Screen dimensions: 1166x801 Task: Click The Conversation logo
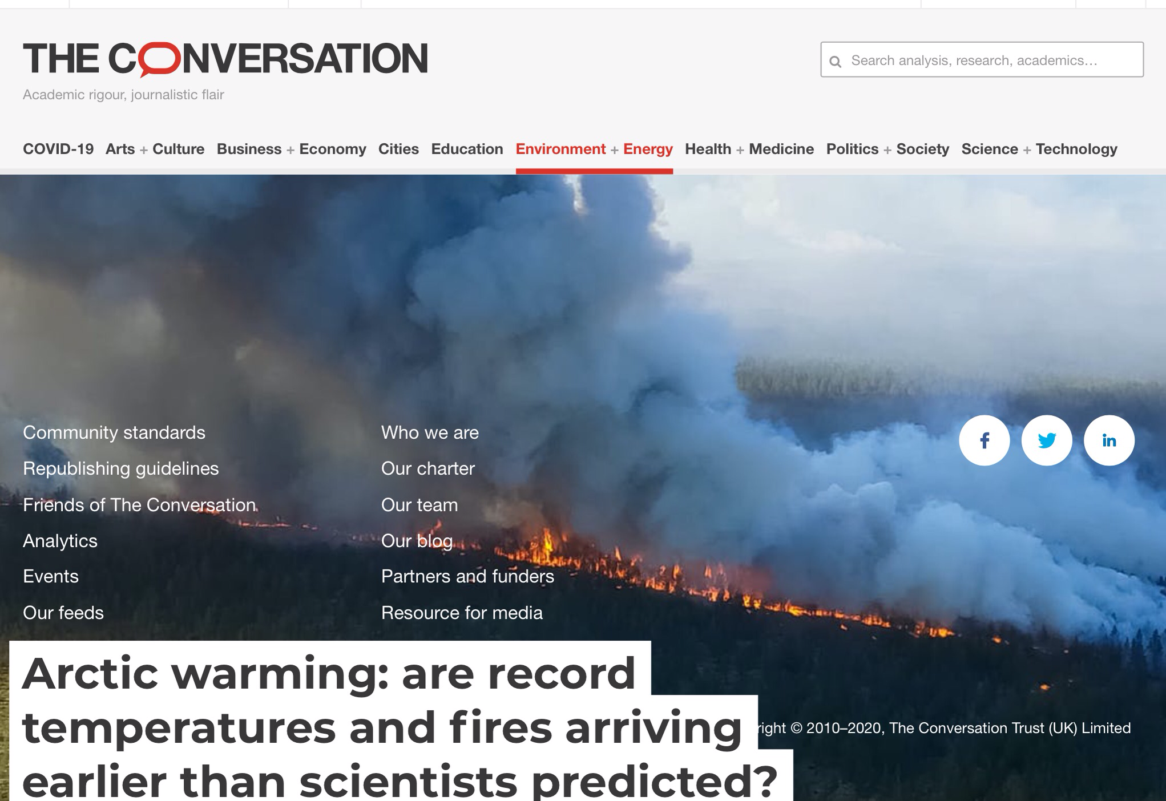pos(225,59)
